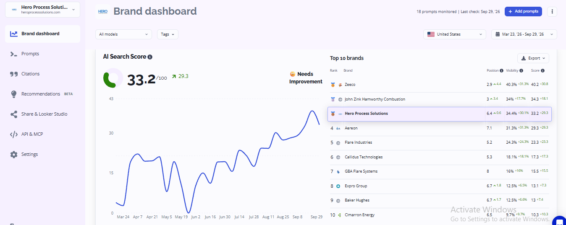Click the bronze medal icon for Hero Process Solutions
The width and height of the screenshot is (566, 225).
click(x=333, y=114)
